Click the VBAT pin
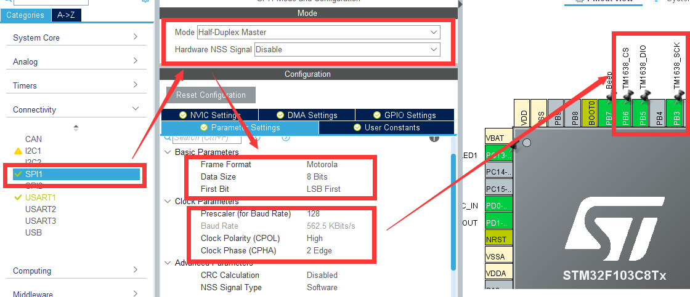This screenshot has height=297, width=690. pyautogui.click(x=498, y=137)
